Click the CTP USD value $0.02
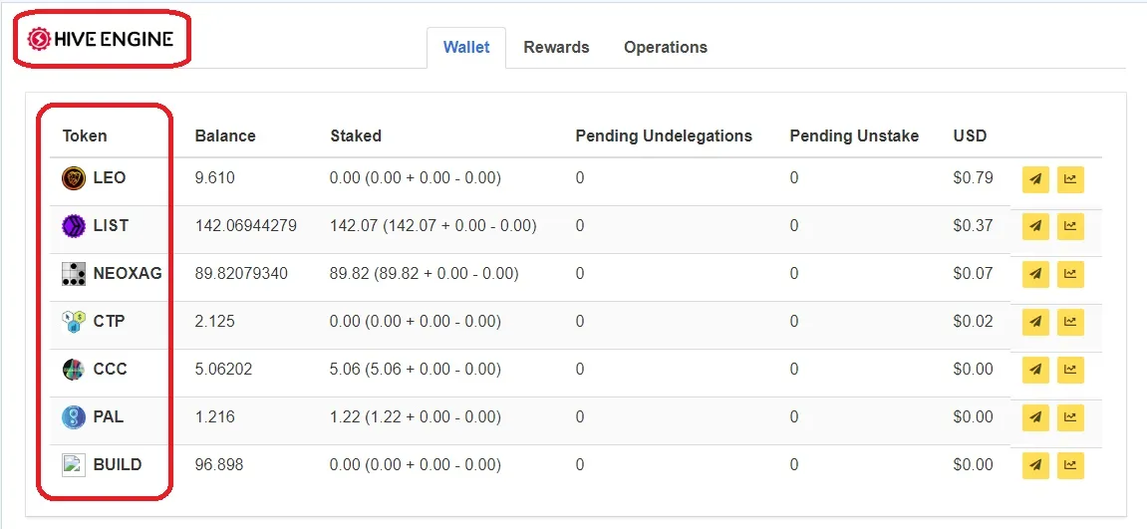The width and height of the screenshot is (1147, 529). pyautogui.click(x=973, y=321)
